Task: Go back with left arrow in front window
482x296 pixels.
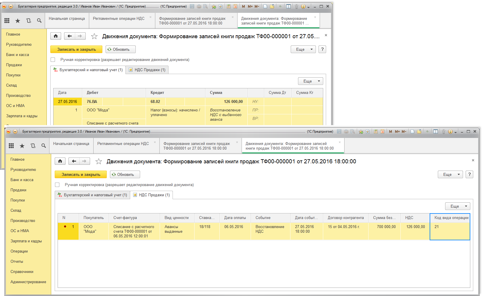Action: [74, 161]
